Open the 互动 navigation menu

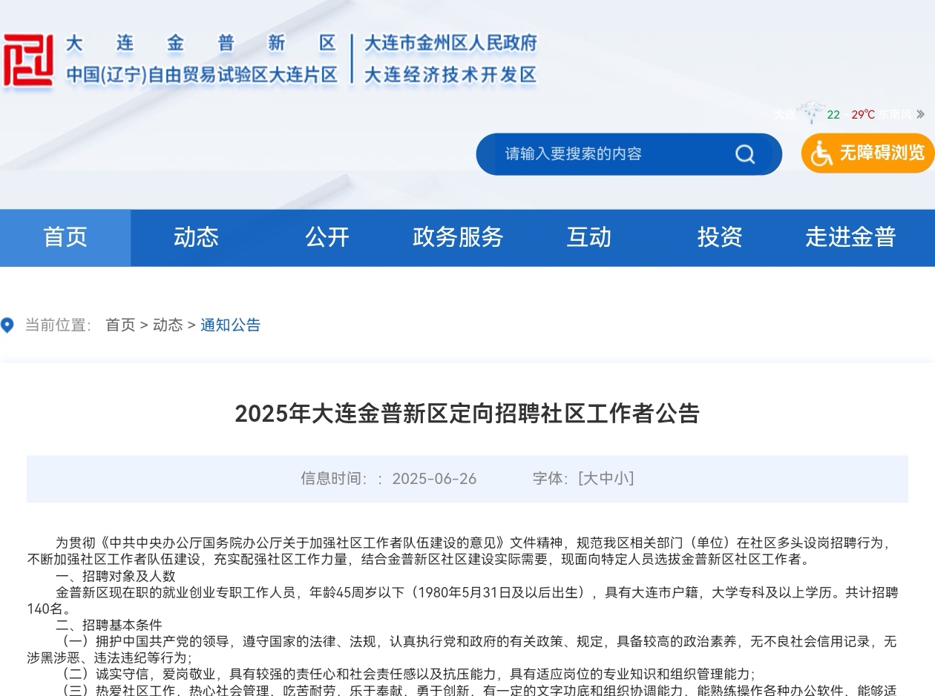pyautogui.click(x=589, y=238)
